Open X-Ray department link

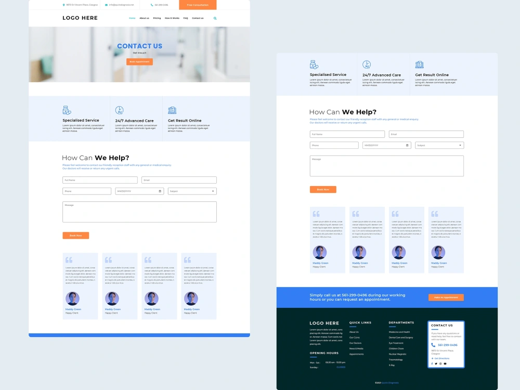tap(392, 365)
